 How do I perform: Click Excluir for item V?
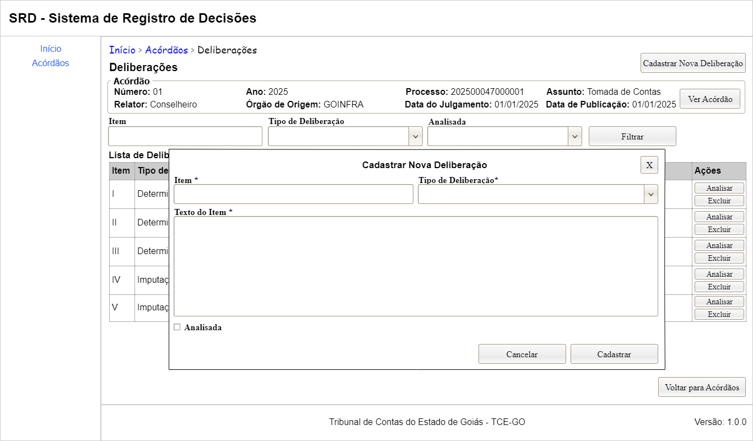pos(719,314)
